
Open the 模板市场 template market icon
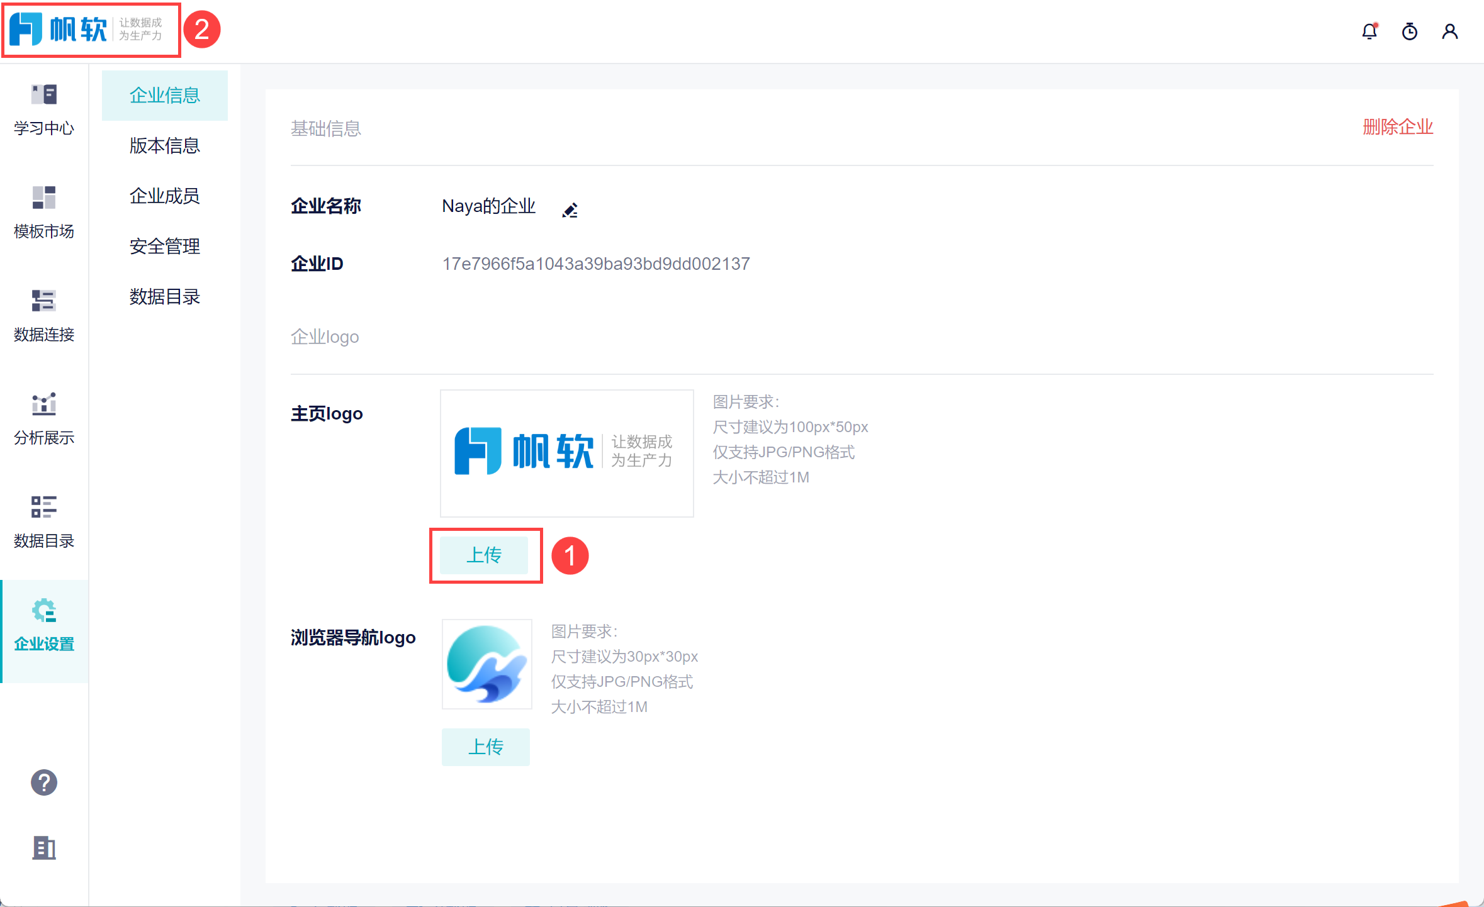[44, 198]
